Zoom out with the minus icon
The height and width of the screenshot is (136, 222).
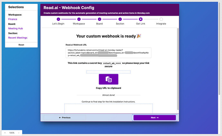coord(5,133)
